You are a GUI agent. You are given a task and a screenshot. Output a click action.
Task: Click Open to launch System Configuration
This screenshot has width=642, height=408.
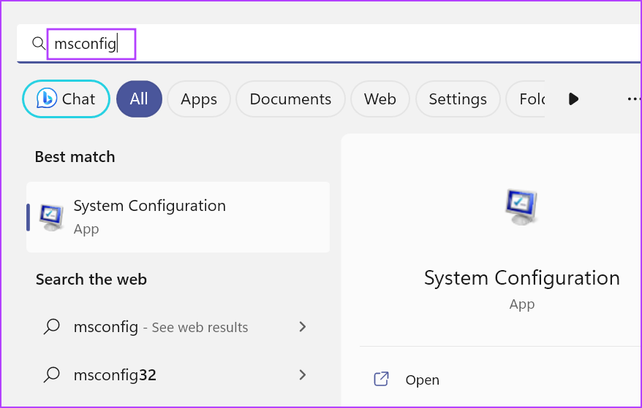pos(422,380)
